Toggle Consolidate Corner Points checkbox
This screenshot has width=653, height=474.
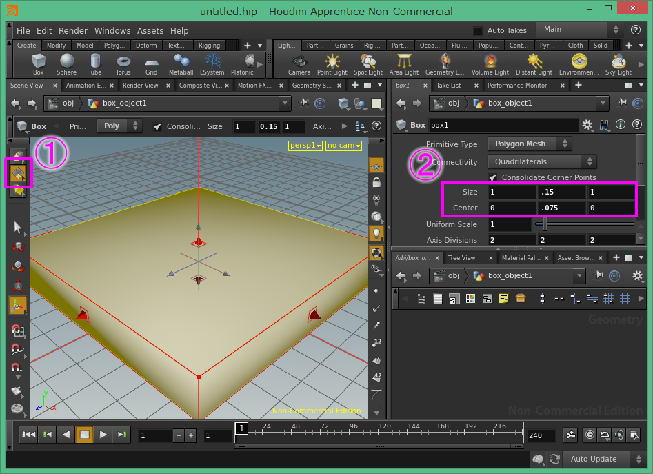pyautogui.click(x=493, y=177)
